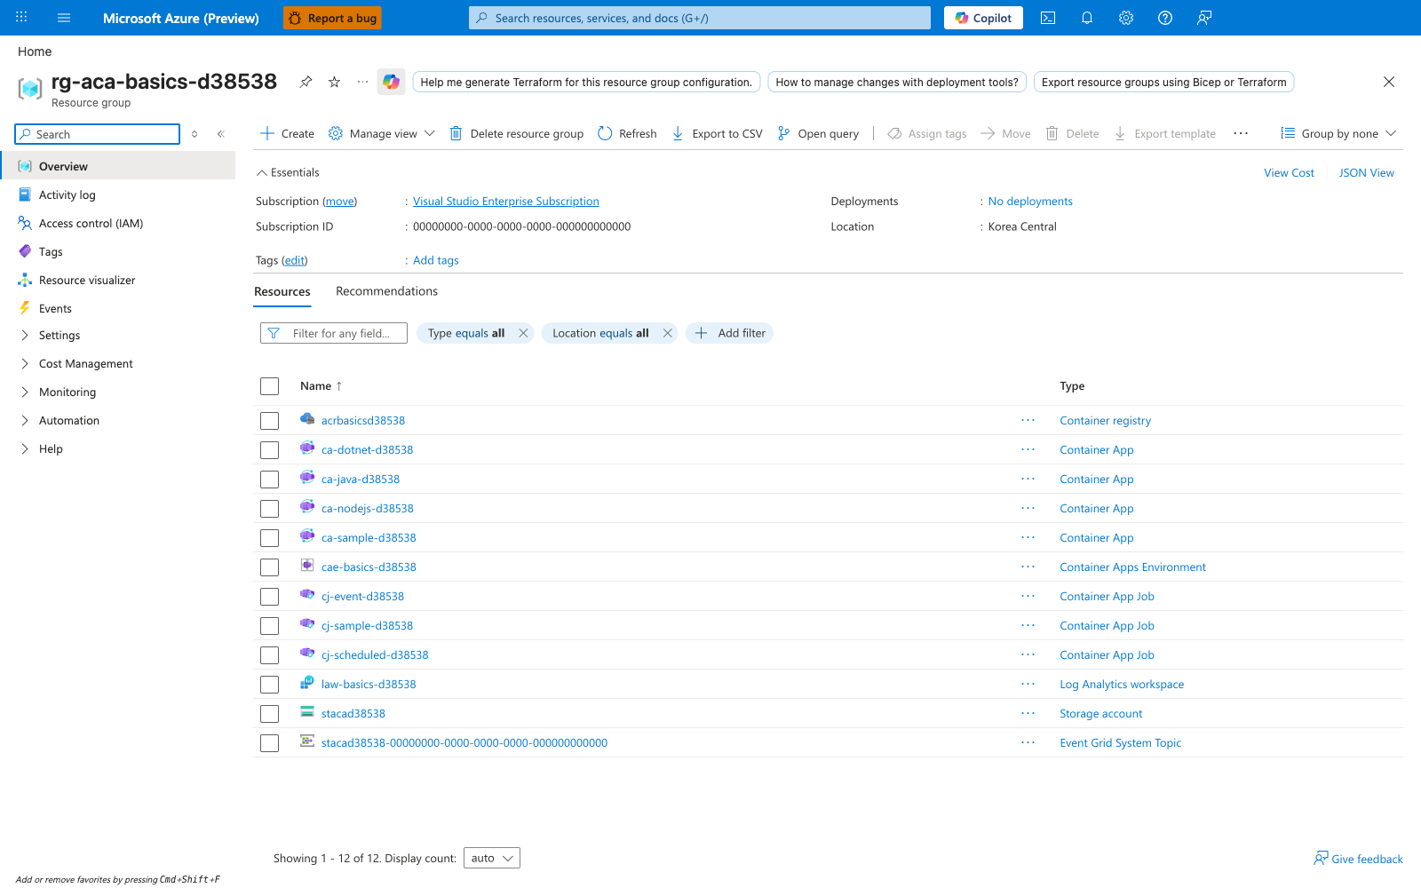Click the feedback person icon in header

tap(1204, 18)
